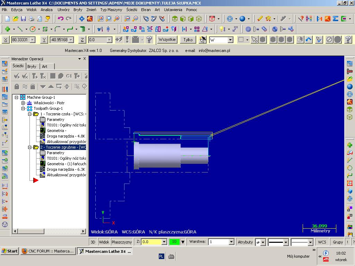The image size is (355, 266).
Task: Toggle the X coordinate lock button
Action: [x=6, y=40]
